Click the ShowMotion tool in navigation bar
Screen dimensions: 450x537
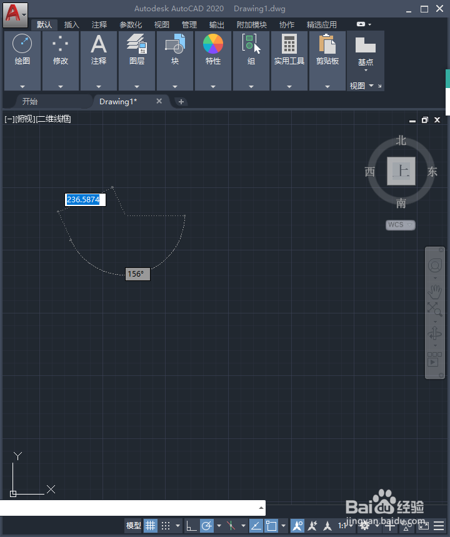pyautogui.click(x=434, y=359)
